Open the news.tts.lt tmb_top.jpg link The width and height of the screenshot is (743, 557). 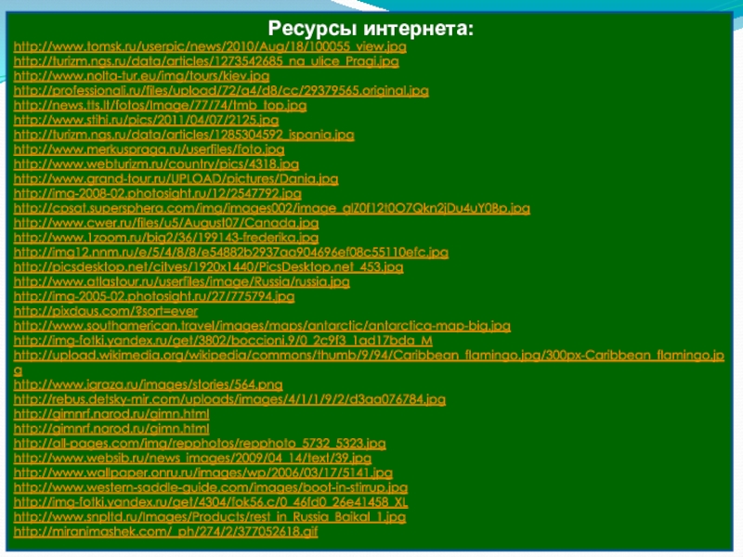pyautogui.click(x=160, y=105)
